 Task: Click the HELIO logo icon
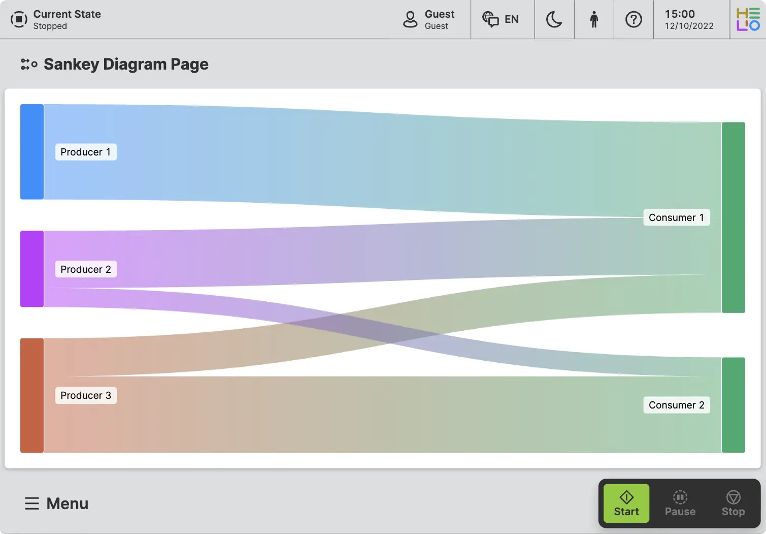point(748,19)
